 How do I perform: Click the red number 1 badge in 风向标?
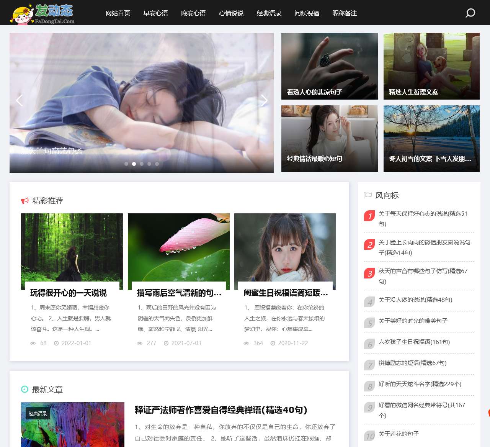[x=369, y=216]
